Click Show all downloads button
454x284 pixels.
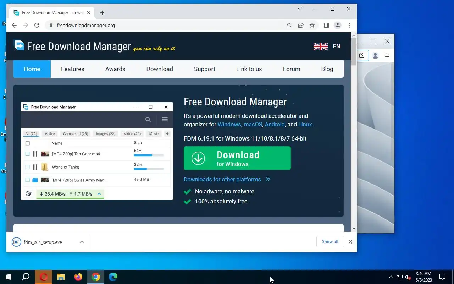click(330, 242)
